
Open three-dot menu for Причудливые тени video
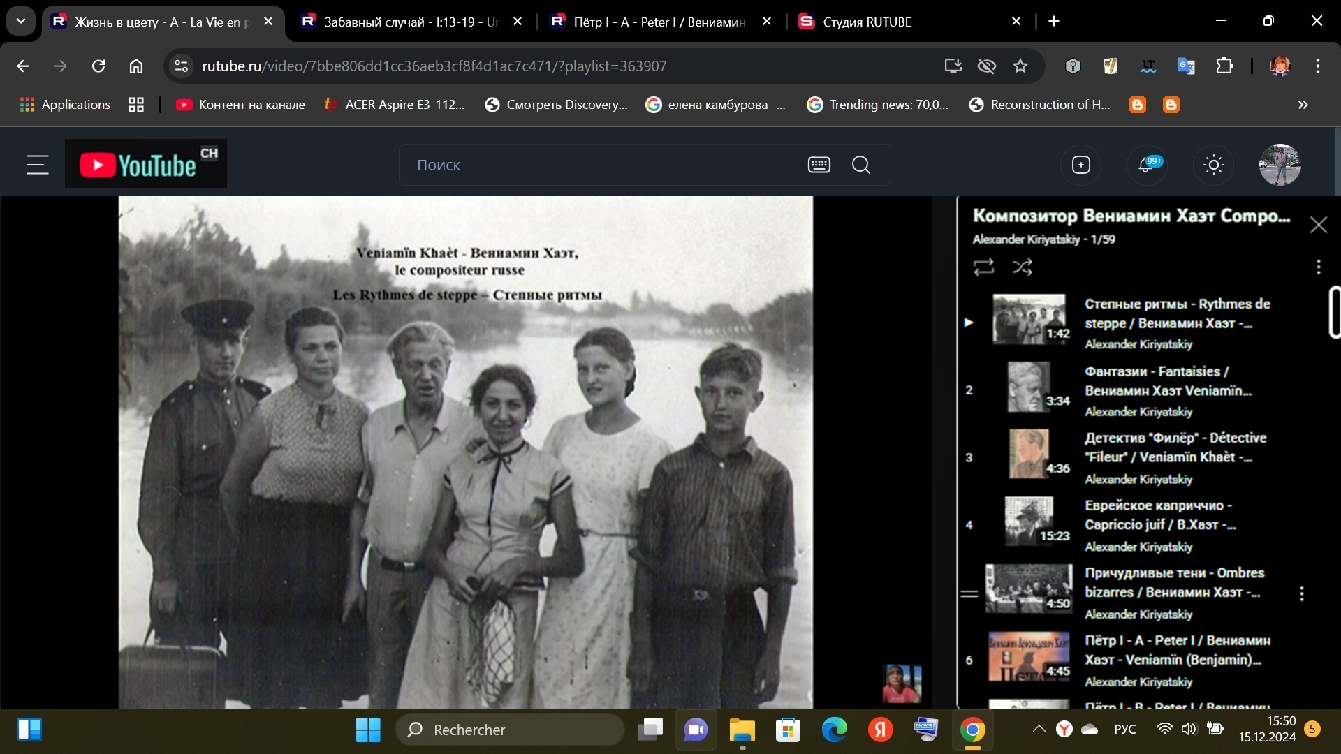point(1301,593)
